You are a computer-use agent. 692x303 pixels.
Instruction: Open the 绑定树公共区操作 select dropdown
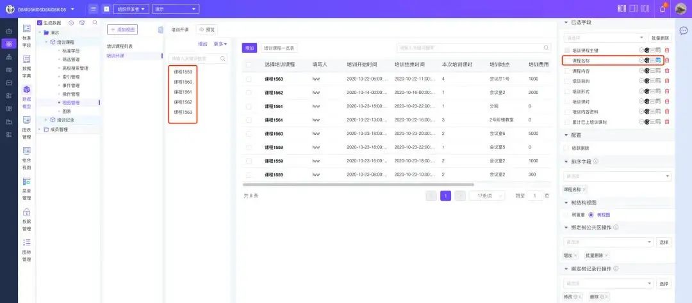pyautogui.click(x=608, y=242)
